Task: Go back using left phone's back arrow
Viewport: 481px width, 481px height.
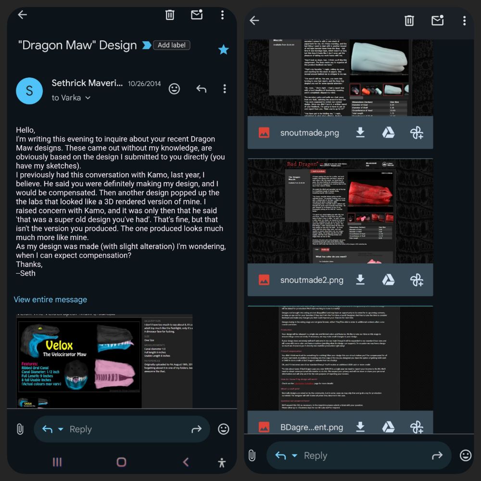Action: (x=23, y=14)
